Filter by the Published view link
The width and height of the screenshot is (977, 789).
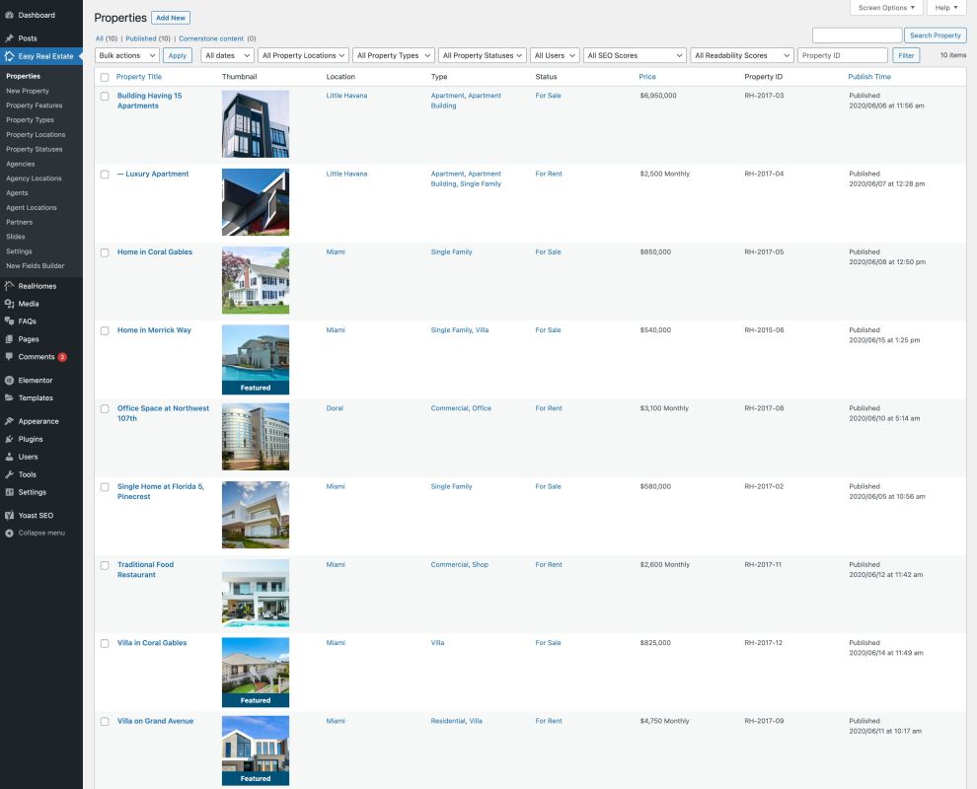(141, 38)
